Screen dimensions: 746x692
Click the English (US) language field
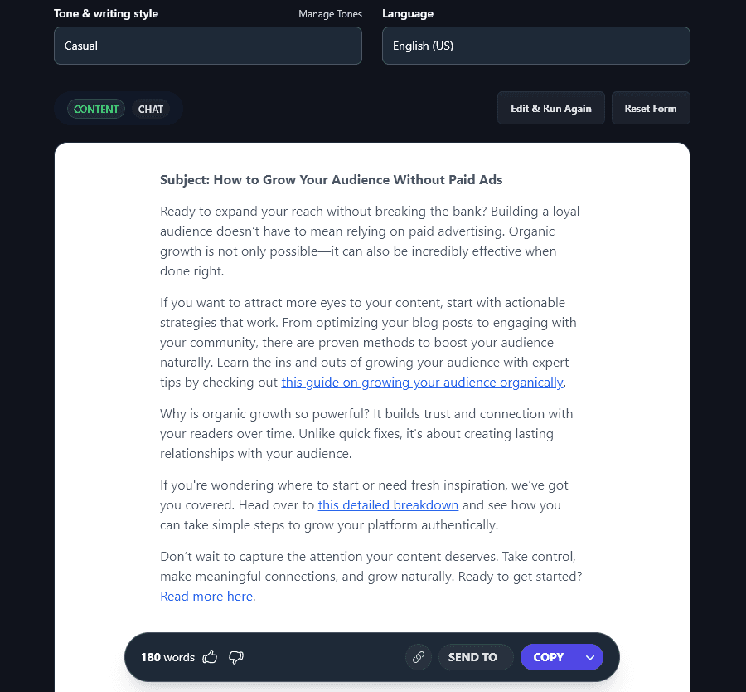(x=535, y=46)
